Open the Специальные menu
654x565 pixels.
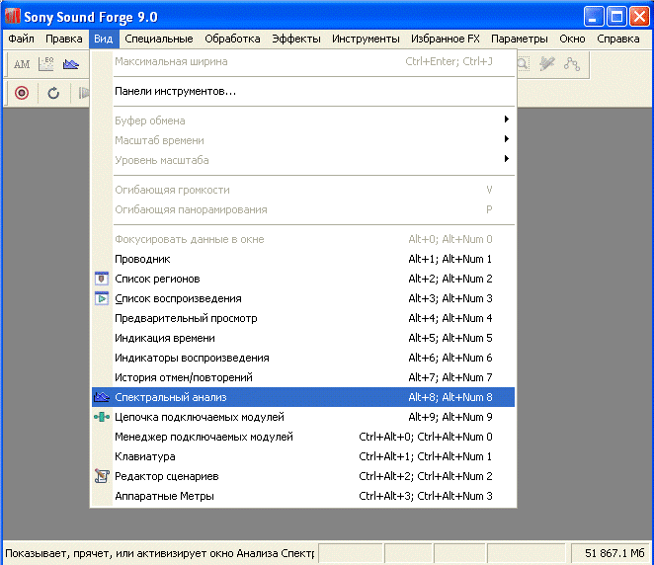pos(159,39)
